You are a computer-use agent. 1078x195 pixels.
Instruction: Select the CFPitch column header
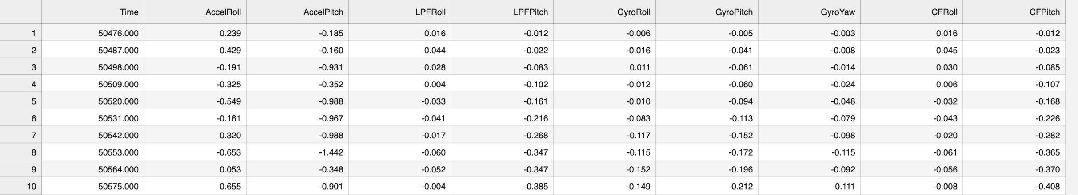[x=1014, y=12]
